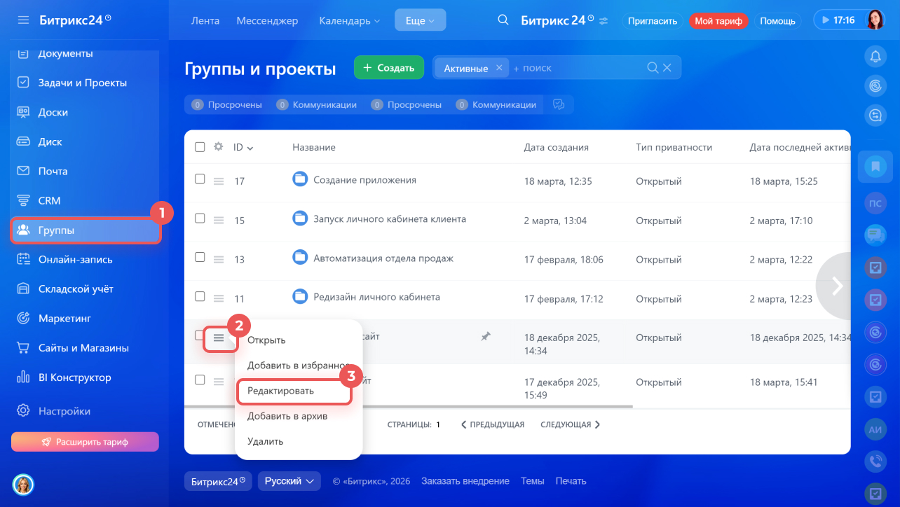Open CoPilot via the АИ icon

click(x=875, y=429)
